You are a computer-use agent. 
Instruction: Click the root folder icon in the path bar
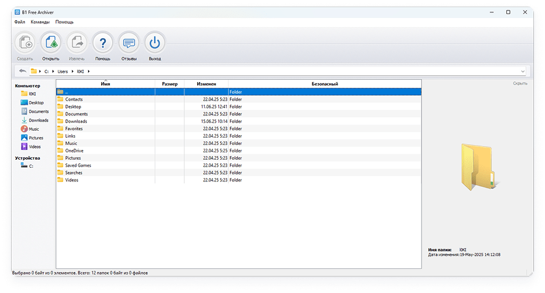34,72
